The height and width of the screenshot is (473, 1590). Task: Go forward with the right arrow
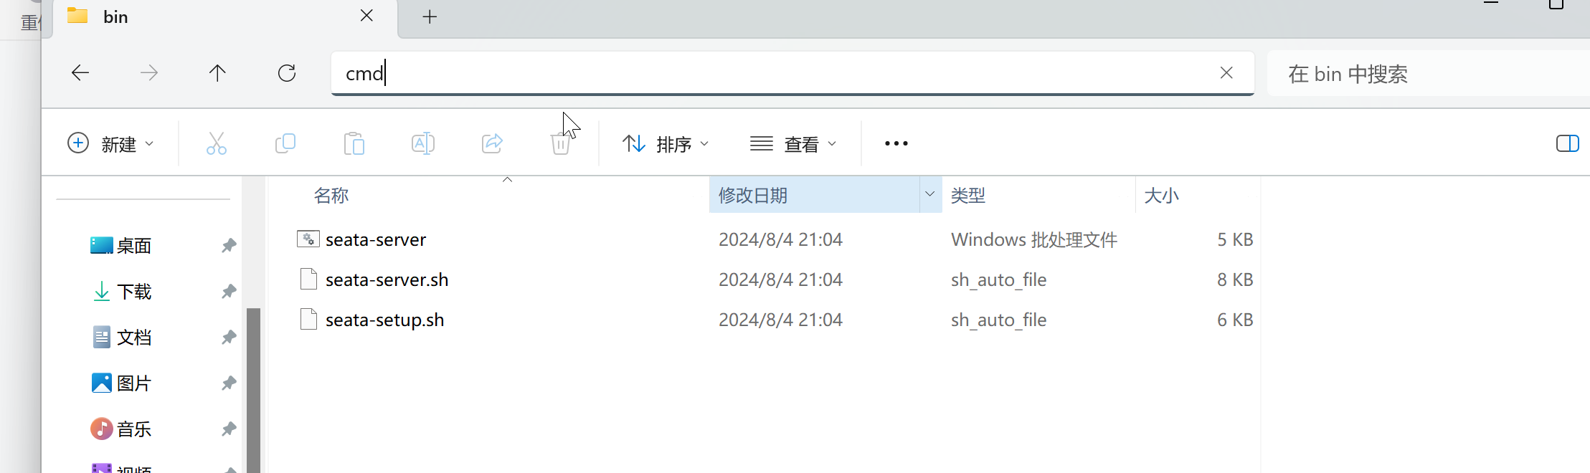(x=149, y=72)
